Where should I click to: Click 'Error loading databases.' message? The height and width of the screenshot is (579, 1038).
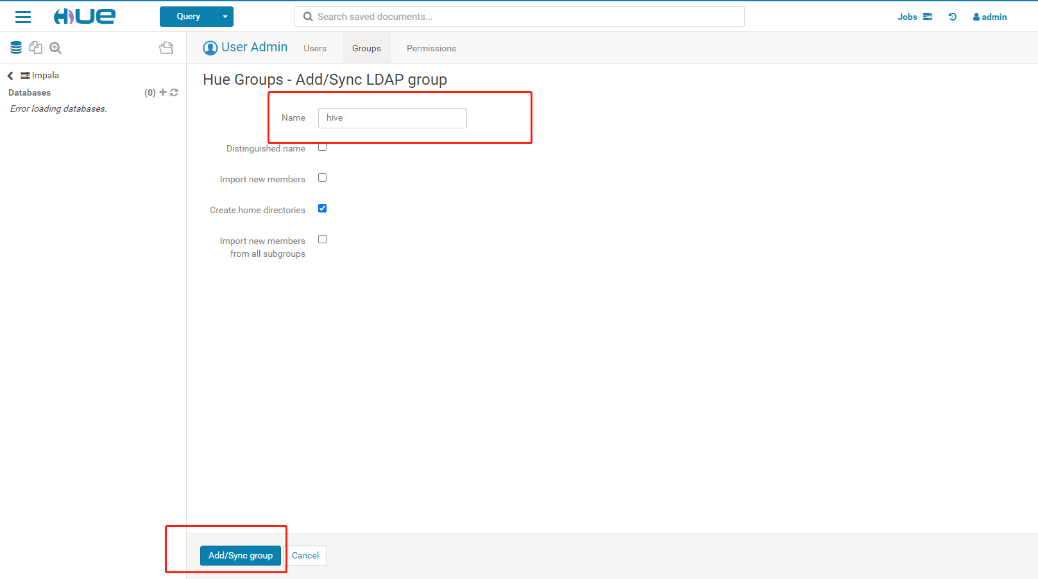tap(58, 108)
